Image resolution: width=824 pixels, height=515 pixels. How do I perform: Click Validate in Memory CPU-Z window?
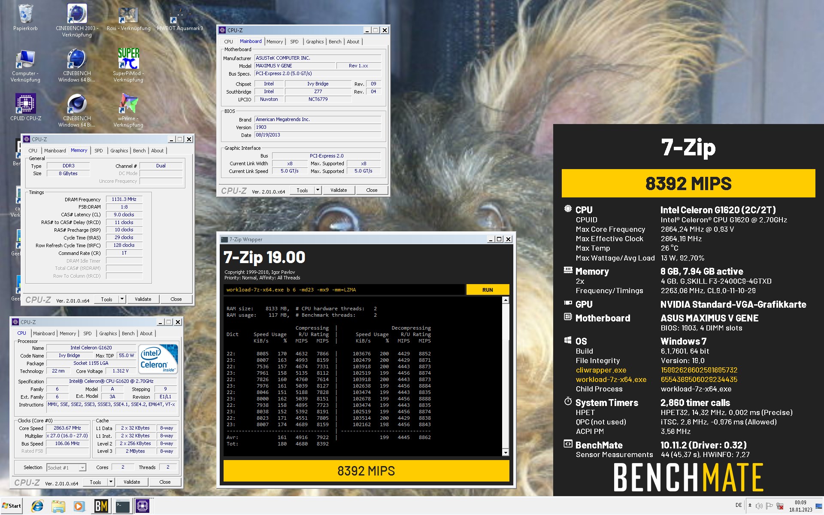pos(143,299)
